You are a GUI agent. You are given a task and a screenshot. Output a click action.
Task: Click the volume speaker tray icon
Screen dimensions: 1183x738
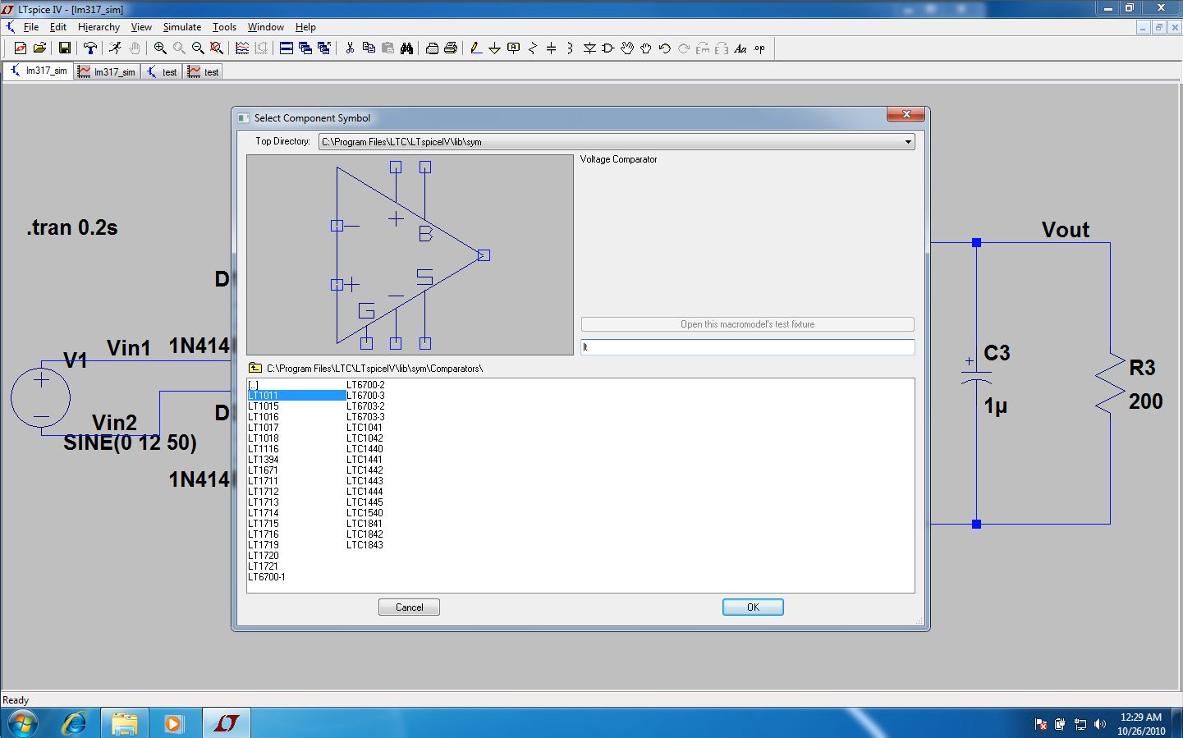pos(1100,724)
